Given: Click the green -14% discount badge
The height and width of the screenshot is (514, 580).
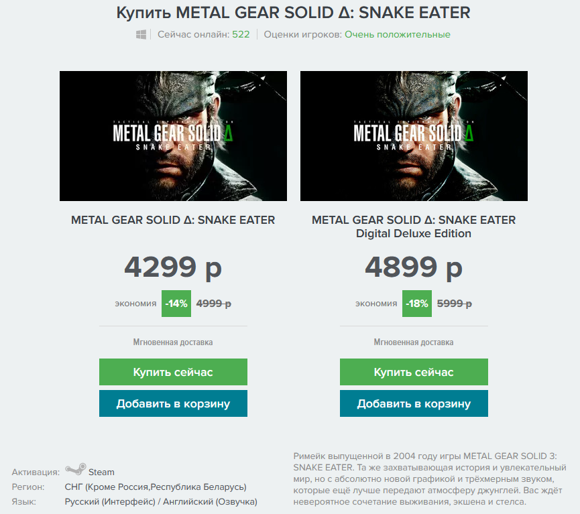Looking at the screenshot, I should 176,304.
